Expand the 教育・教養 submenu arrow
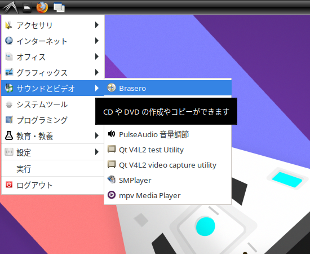Viewport: 310px width, 254px height. click(x=97, y=135)
